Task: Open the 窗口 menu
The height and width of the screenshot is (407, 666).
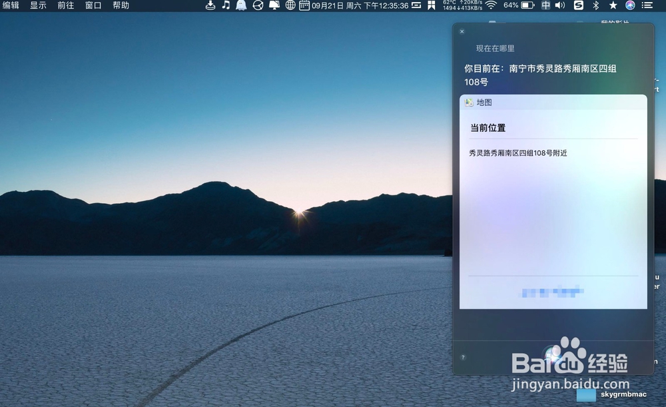Action: tap(93, 5)
